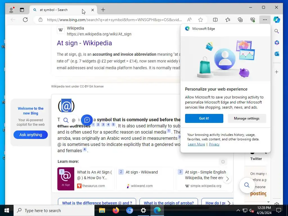Click info icon beside Learn more
The image size is (288, 216).
tap(223, 162)
